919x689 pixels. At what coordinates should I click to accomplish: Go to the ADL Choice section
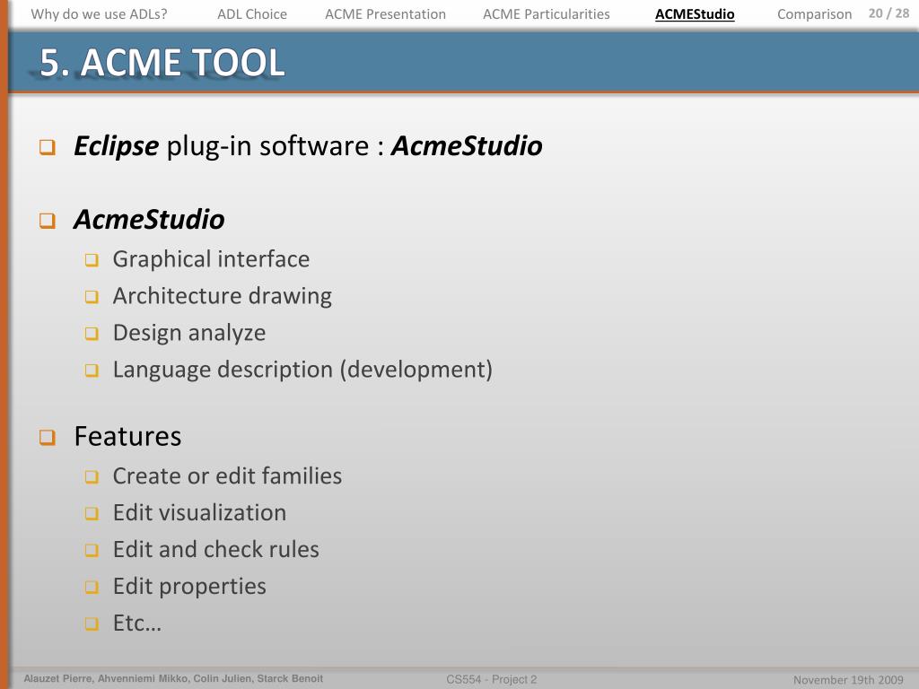252,14
